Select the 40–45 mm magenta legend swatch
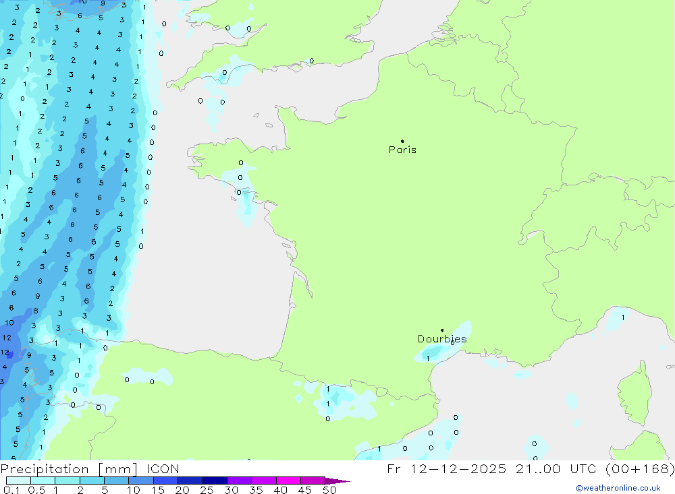Screen dimensions: 675x494 (x=288, y=481)
